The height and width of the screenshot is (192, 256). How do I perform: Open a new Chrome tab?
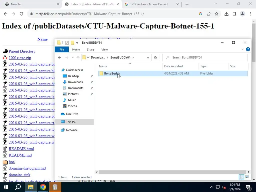pos(187,4)
